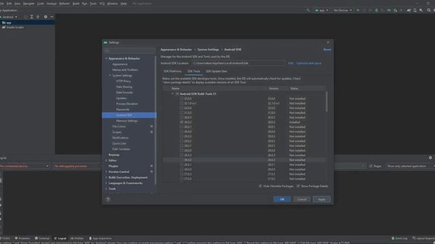
Task: Open App Inspection tool window
Action: point(101,238)
